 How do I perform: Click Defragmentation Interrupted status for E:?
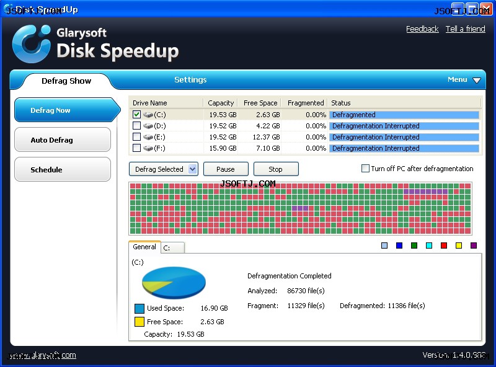[x=404, y=137]
